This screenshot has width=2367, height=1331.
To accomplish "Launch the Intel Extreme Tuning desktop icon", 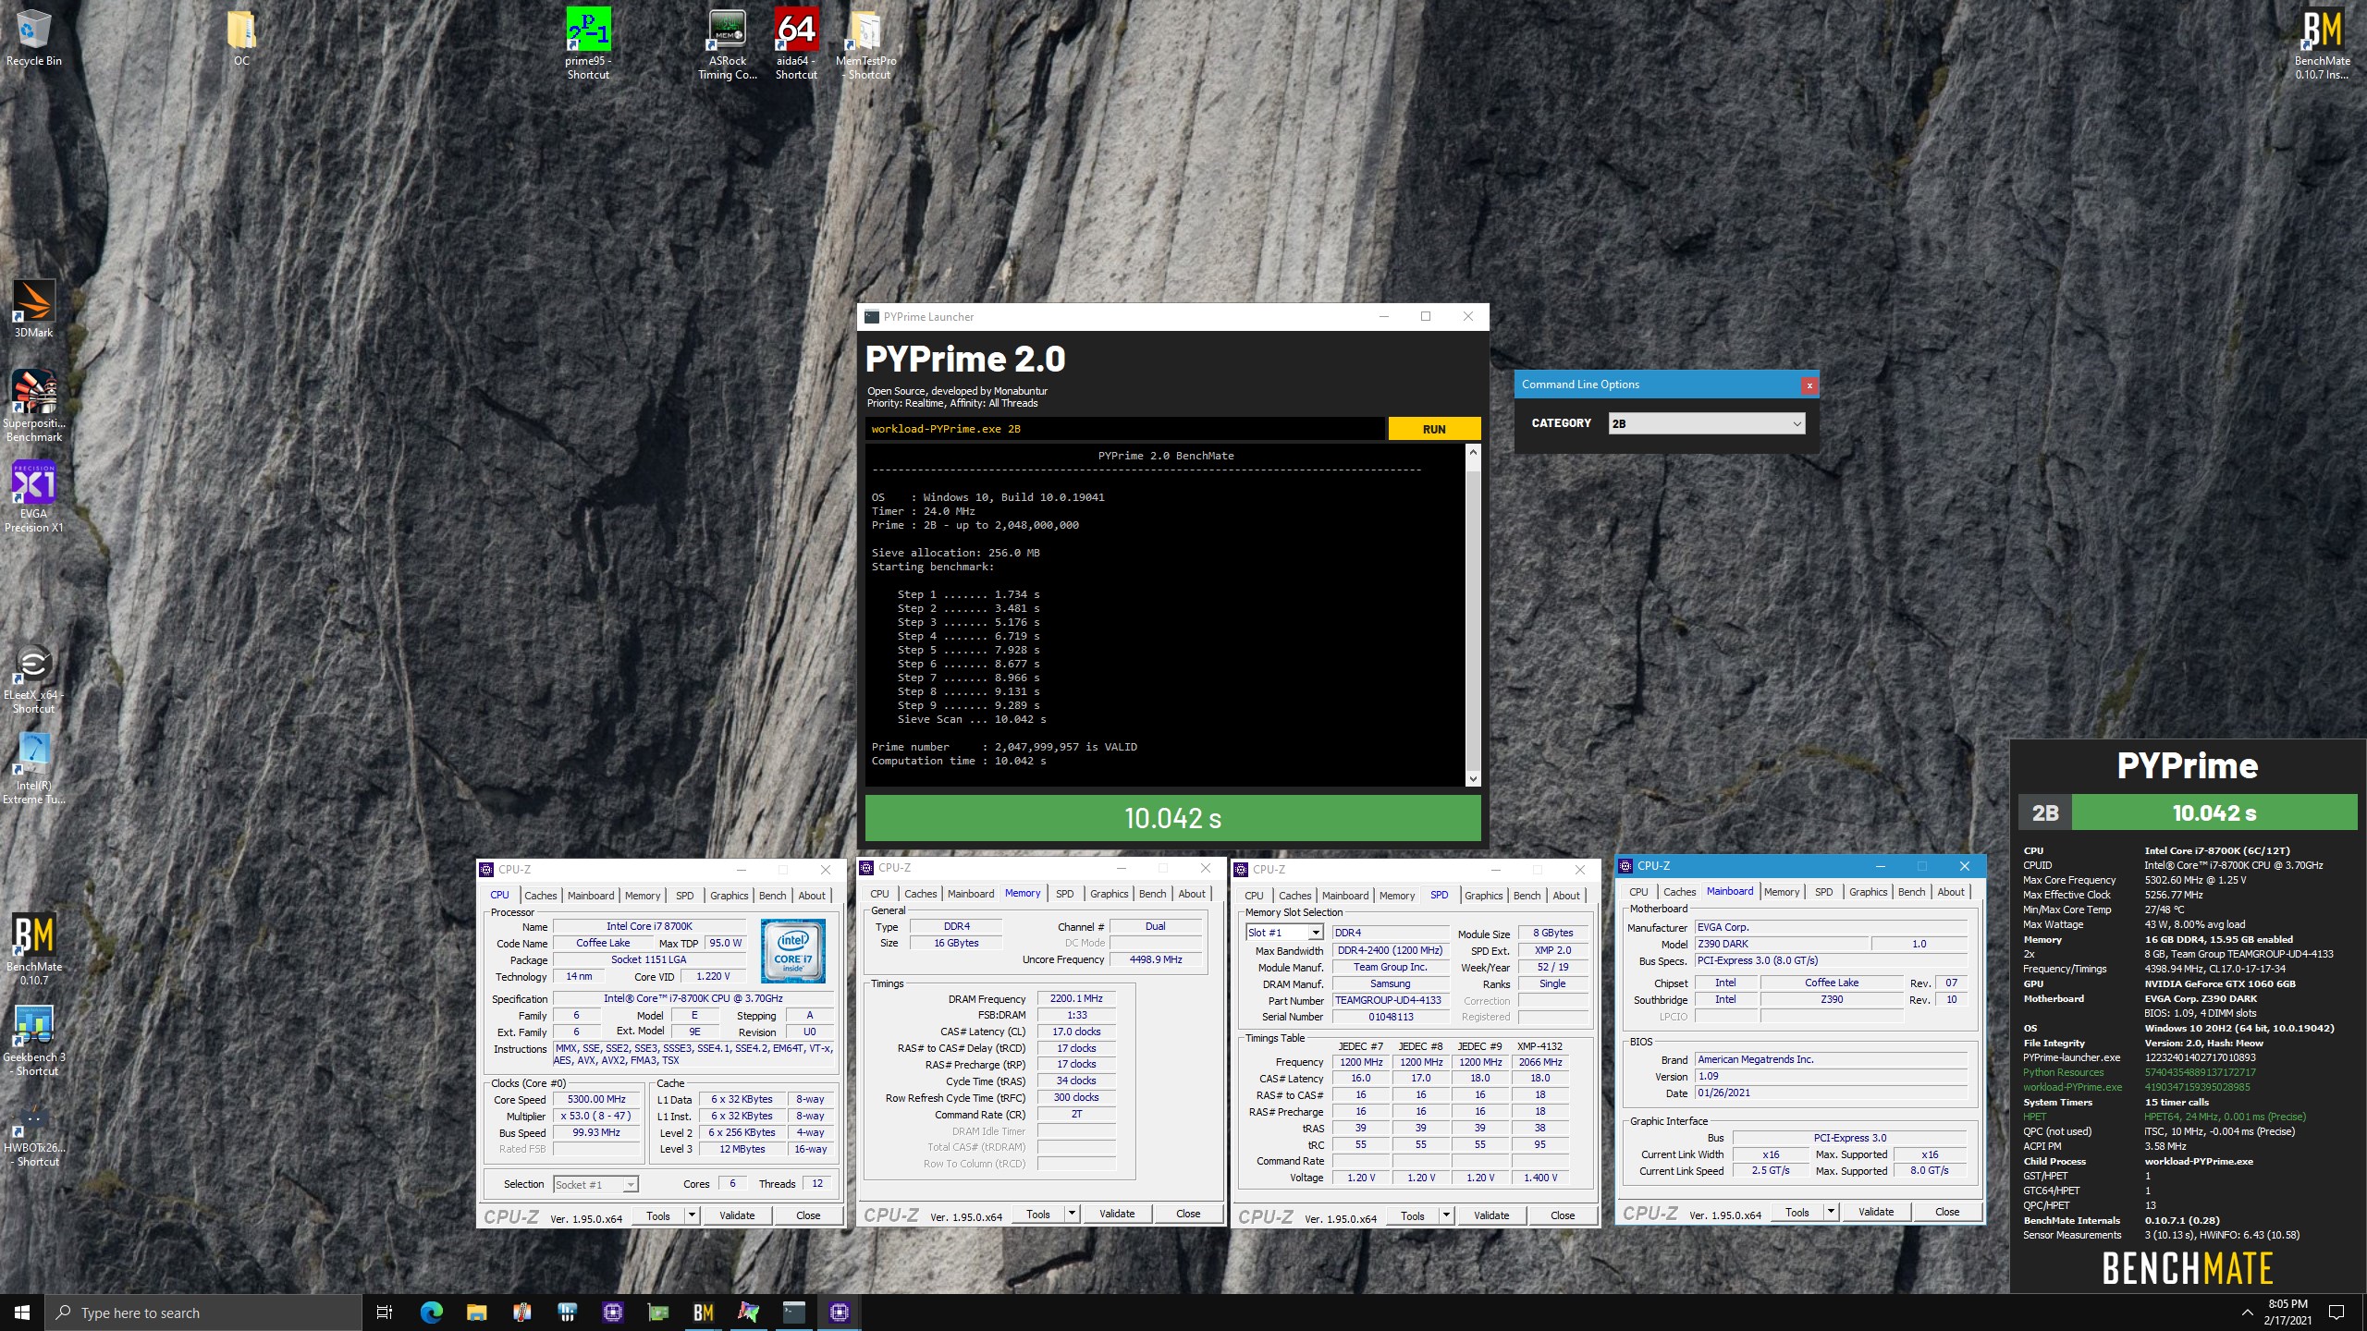I will (x=33, y=769).
